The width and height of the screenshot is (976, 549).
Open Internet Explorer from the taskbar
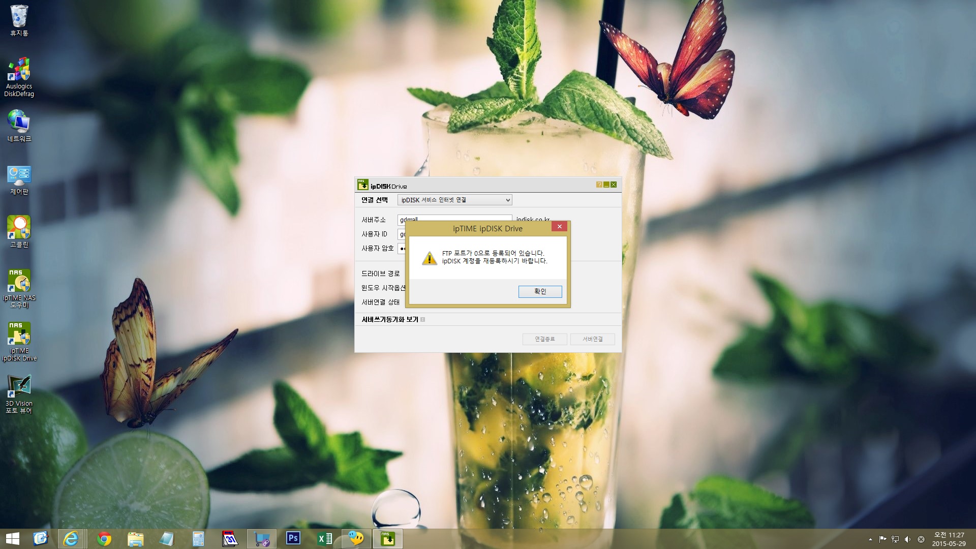pyautogui.click(x=71, y=539)
